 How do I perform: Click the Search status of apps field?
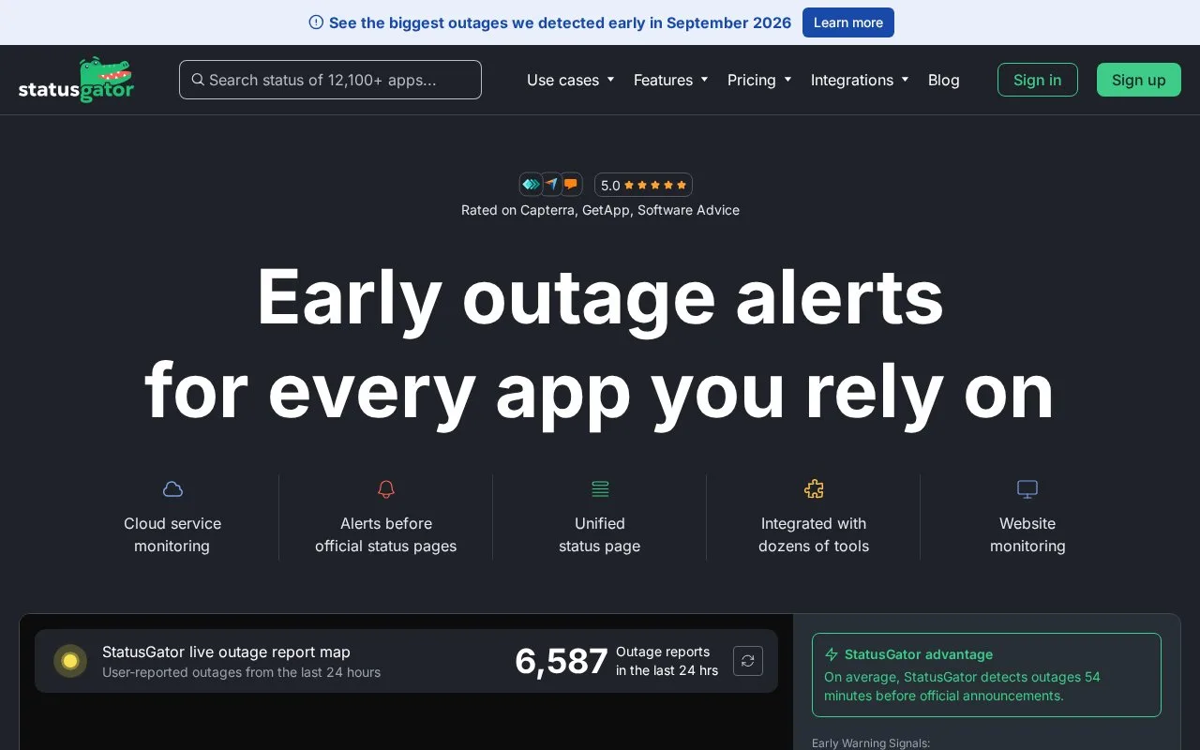click(330, 80)
